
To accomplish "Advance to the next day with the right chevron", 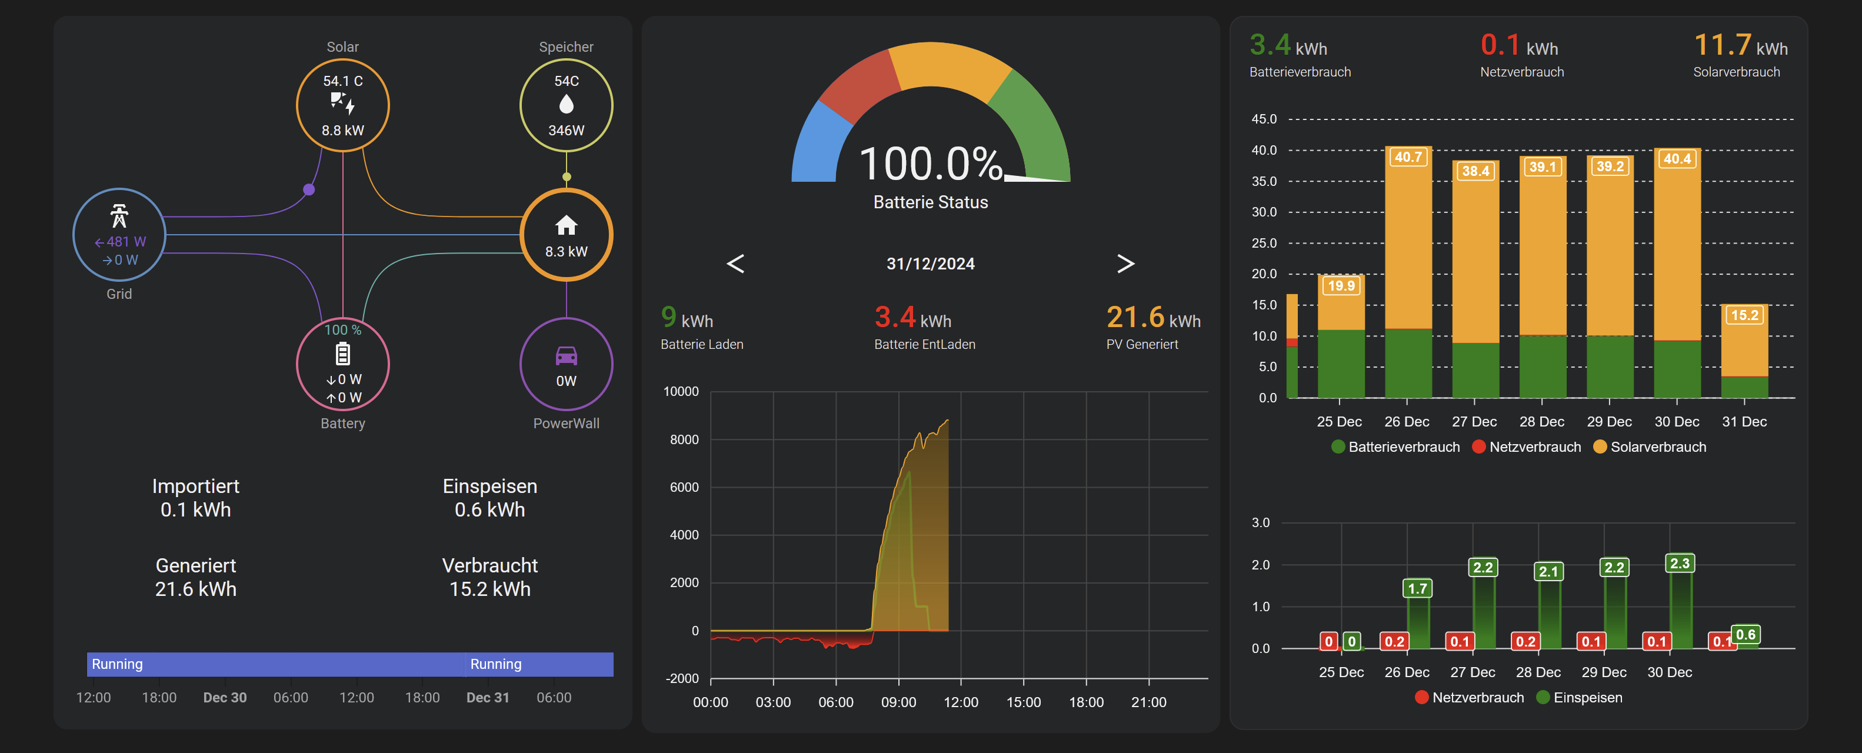I will click(1125, 263).
